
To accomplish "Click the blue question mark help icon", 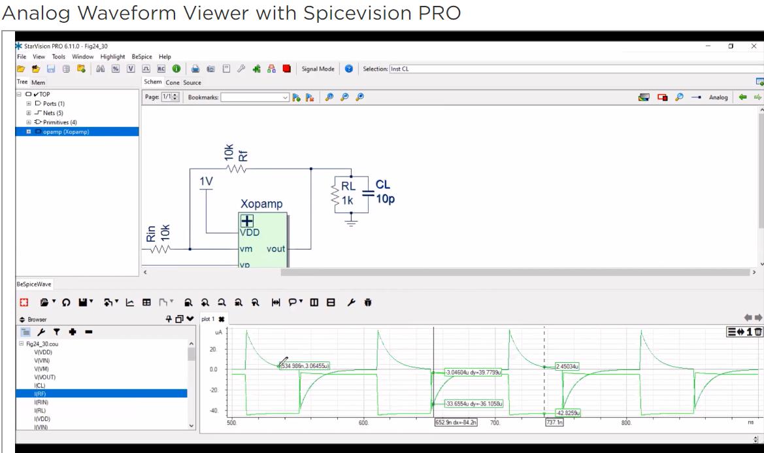I will point(349,69).
